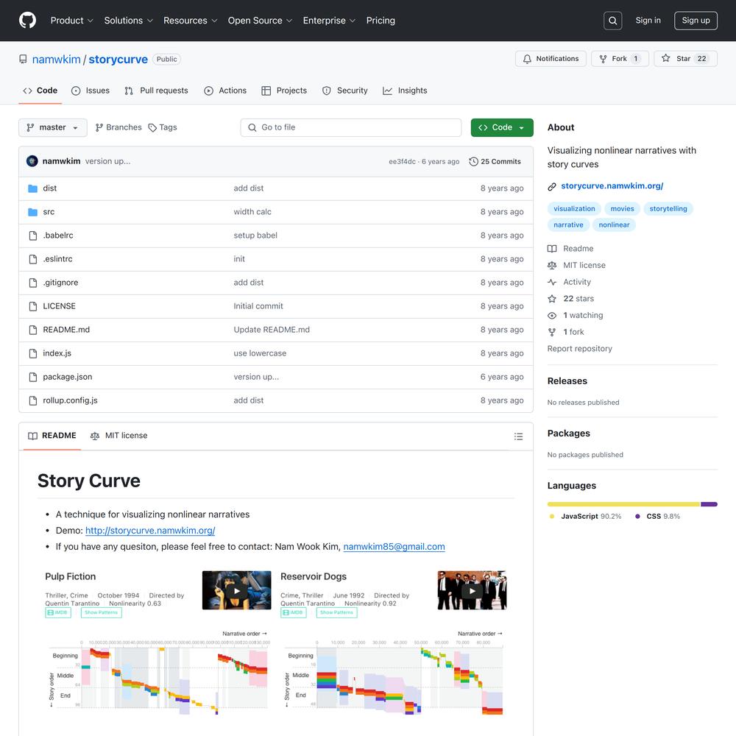The height and width of the screenshot is (736, 736).
Task: Click the Sign up button
Action: click(x=696, y=21)
